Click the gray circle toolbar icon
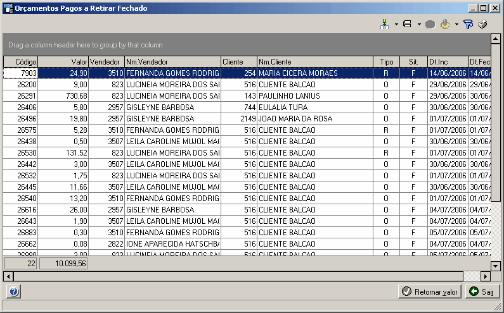 click(430, 25)
